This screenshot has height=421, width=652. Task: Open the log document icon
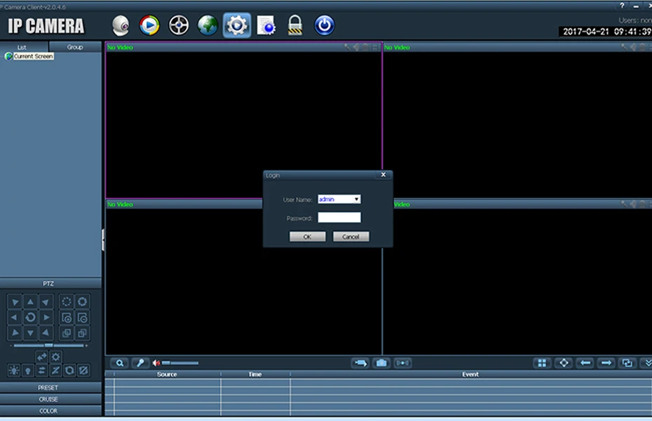pos(266,25)
